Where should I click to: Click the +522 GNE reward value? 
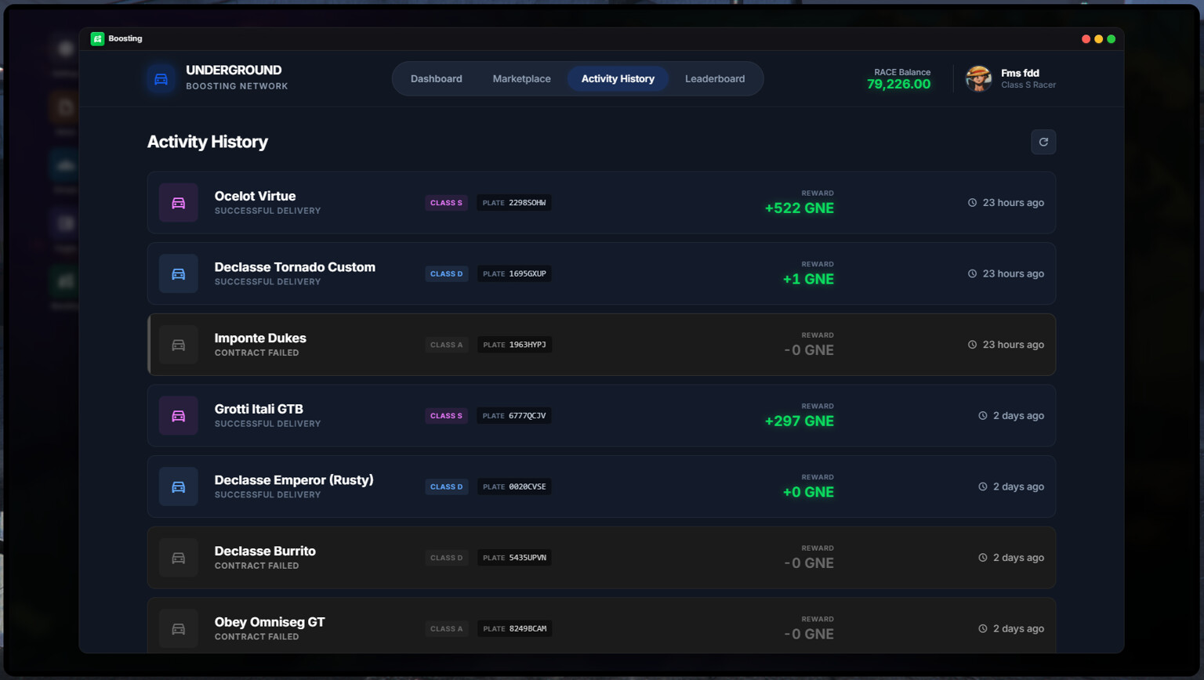799,208
